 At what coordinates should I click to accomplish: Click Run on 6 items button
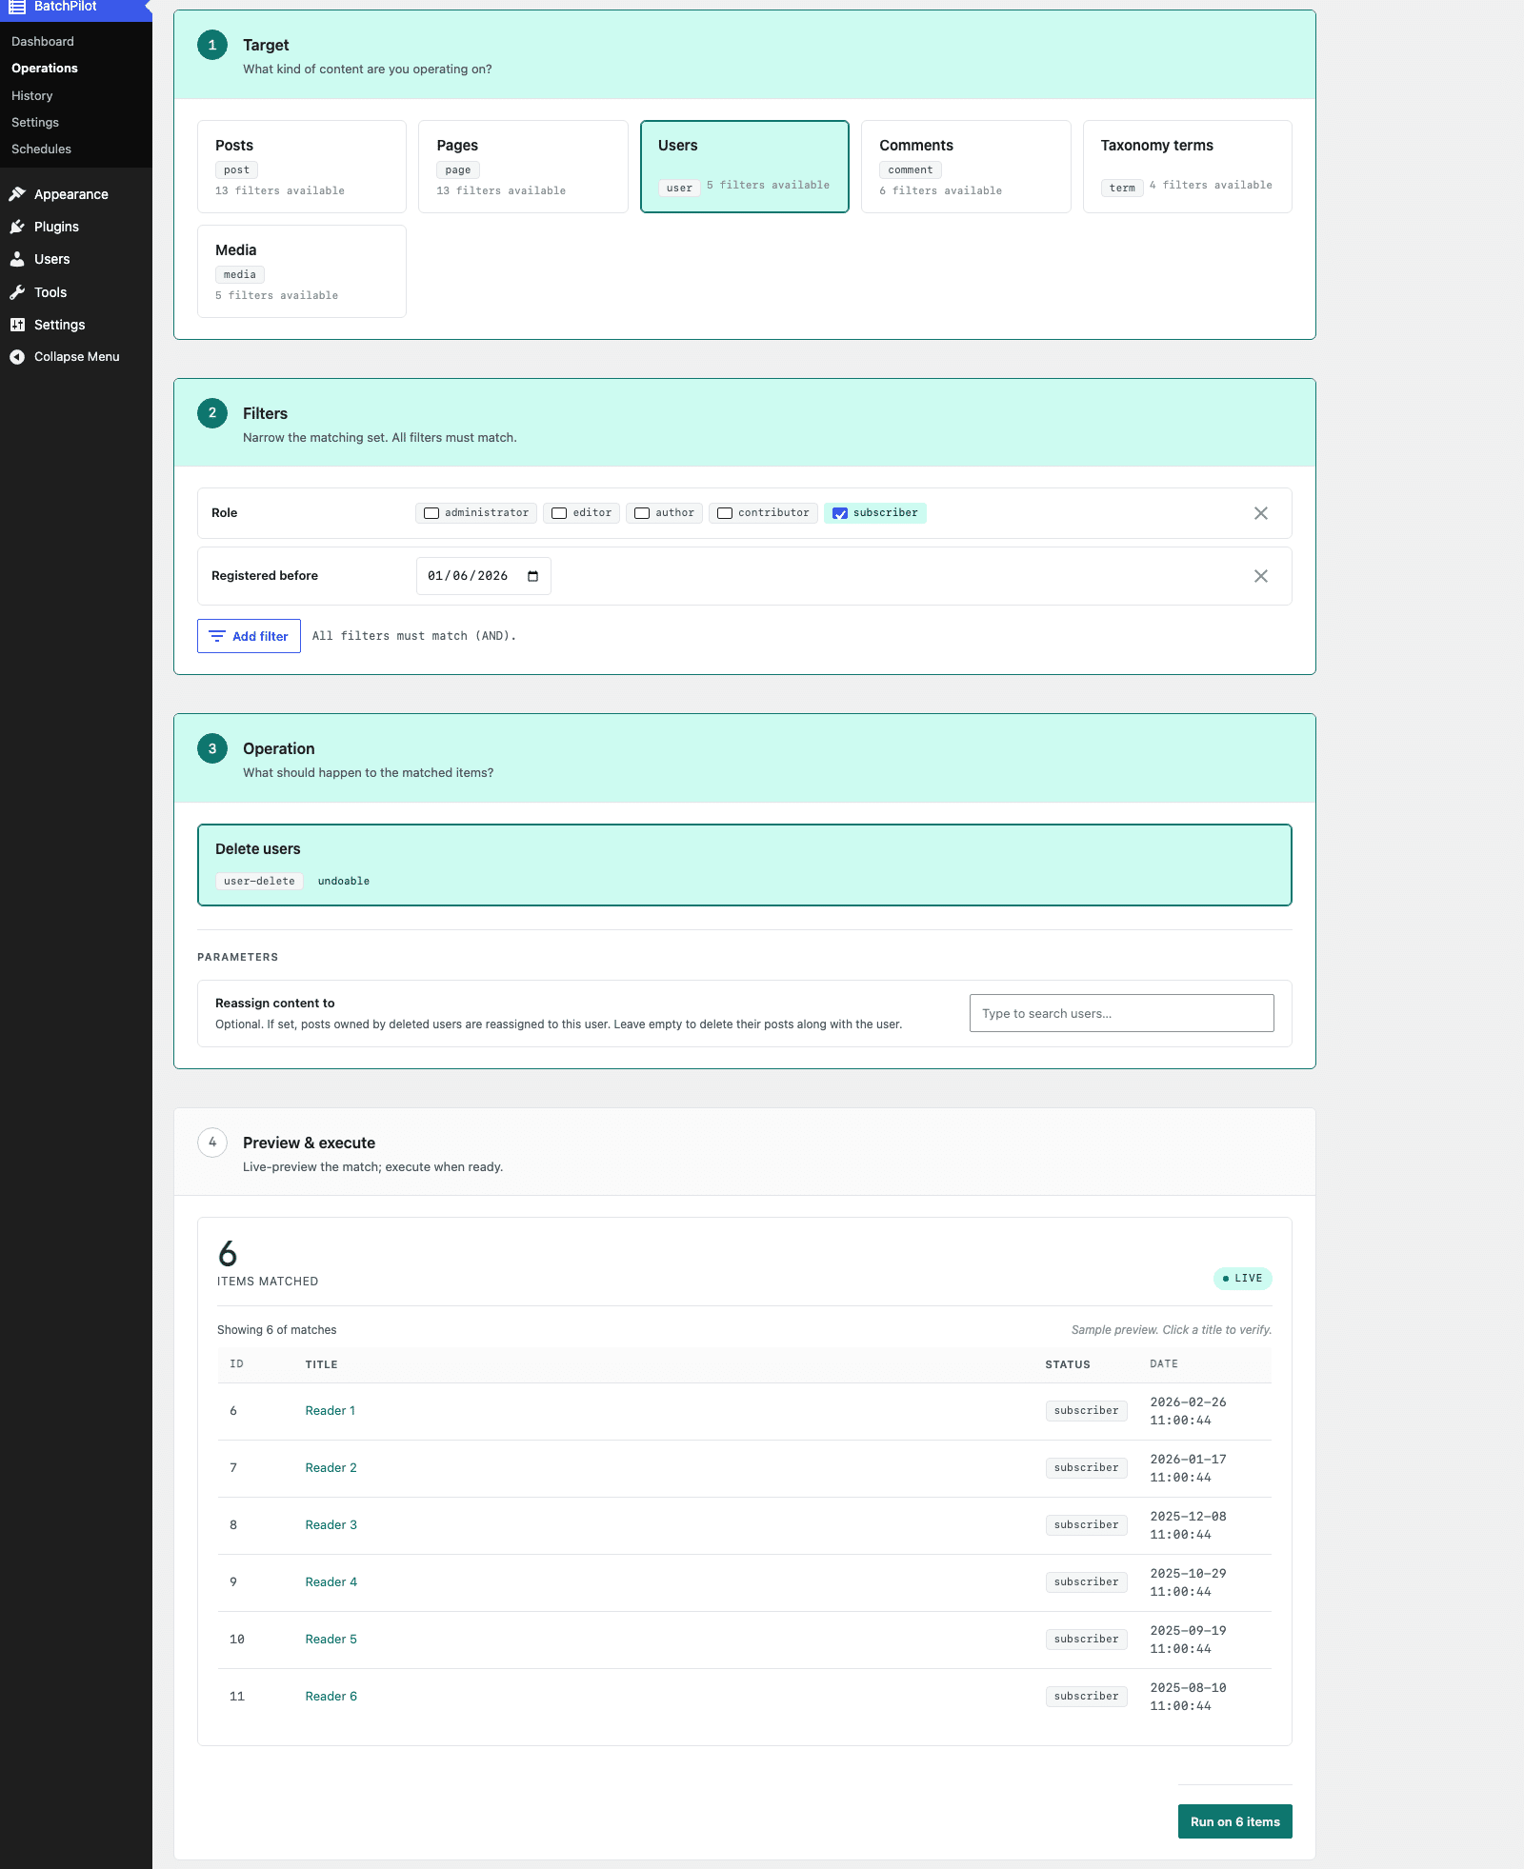pyautogui.click(x=1235, y=1821)
